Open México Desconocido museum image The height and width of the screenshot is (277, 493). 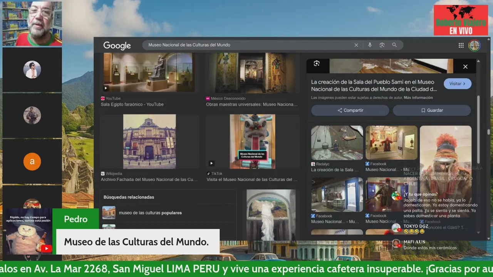pos(252,73)
